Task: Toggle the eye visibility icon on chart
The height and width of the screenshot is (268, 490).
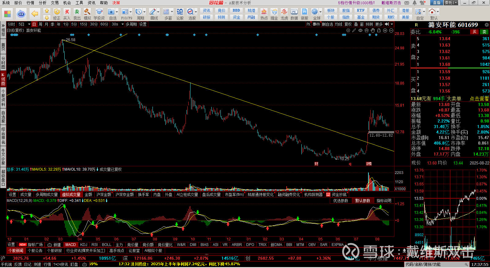Action: point(360,30)
